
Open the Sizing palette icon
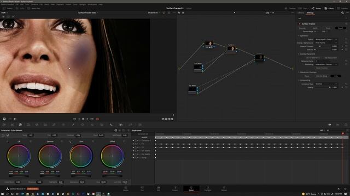[x=130, y=125]
